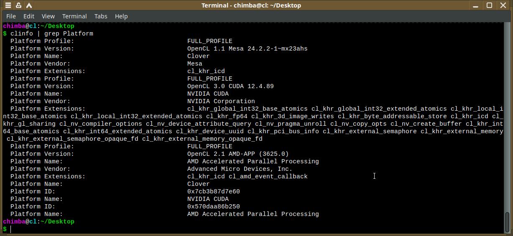Image resolution: width=513 pixels, height=236 pixels.
Task: Click the vertical scrollbar thumb
Action: pos(508,221)
